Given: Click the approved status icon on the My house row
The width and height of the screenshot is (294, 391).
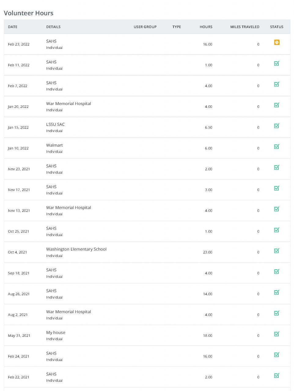Looking at the screenshot, I should (277, 334).
